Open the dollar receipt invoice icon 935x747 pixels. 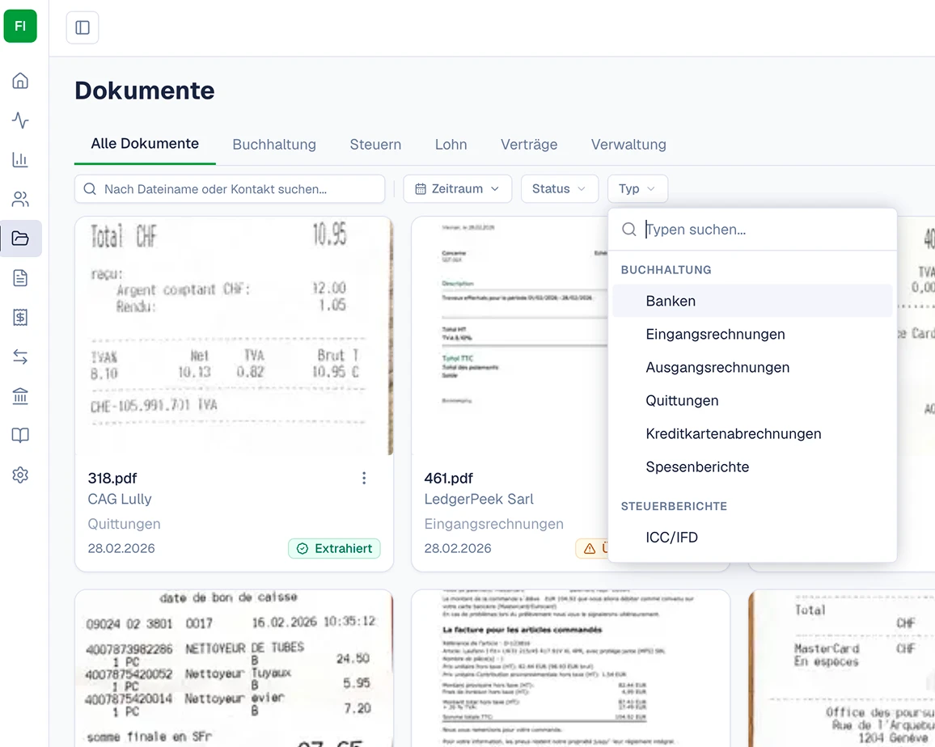click(20, 317)
